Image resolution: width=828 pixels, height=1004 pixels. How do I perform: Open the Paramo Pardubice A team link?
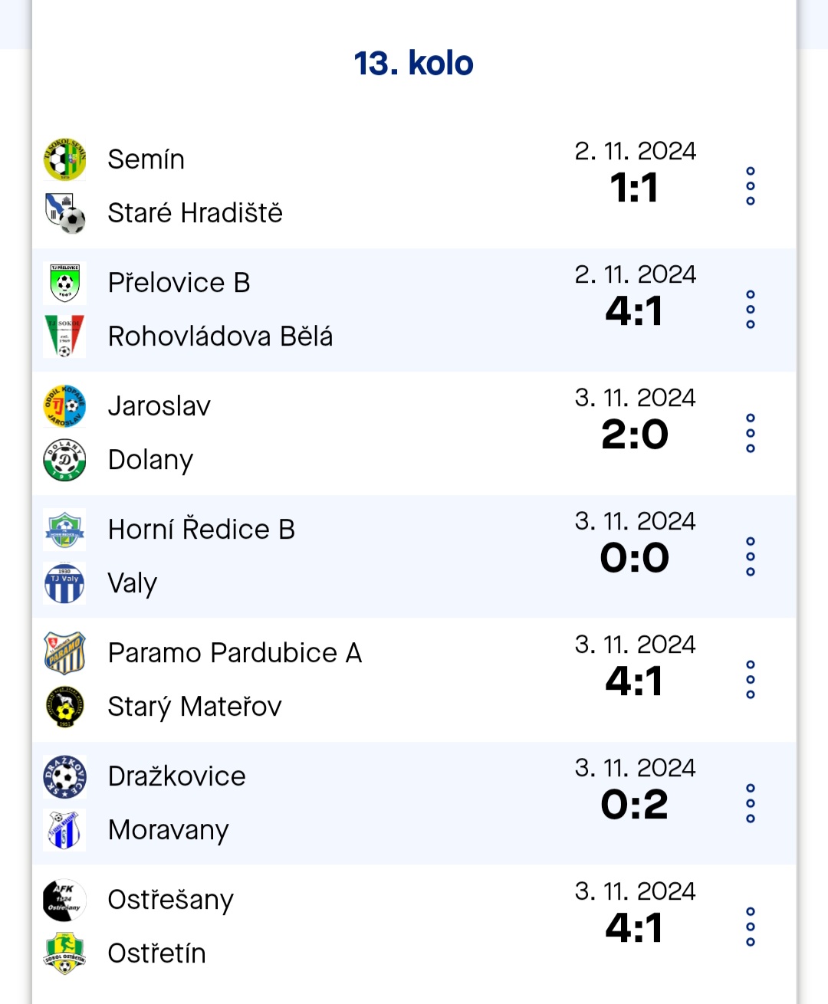(x=235, y=653)
